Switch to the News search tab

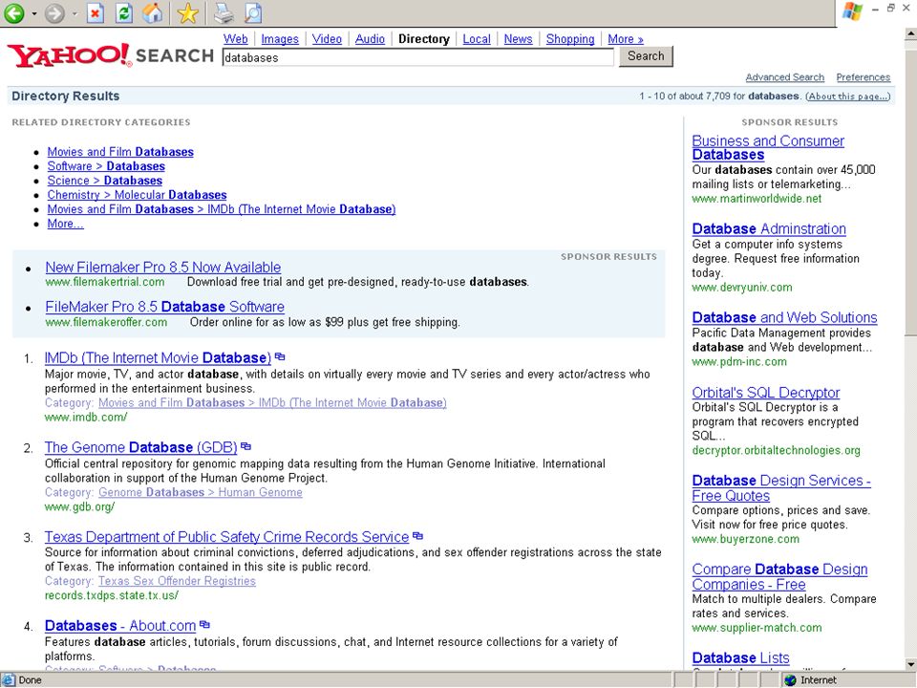(518, 39)
